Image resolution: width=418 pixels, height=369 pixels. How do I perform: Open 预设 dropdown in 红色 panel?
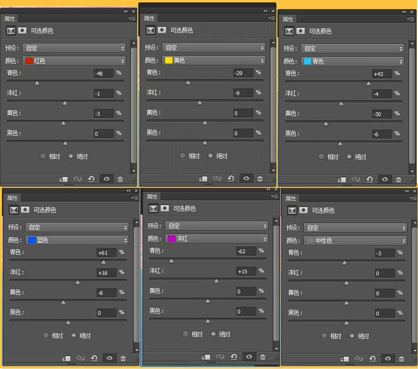[74, 48]
